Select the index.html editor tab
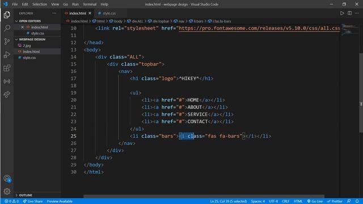 pos(78,13)
